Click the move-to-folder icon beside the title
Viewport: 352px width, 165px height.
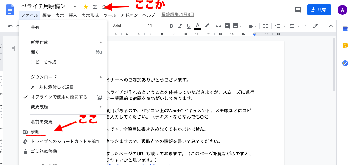click(95, 7)
